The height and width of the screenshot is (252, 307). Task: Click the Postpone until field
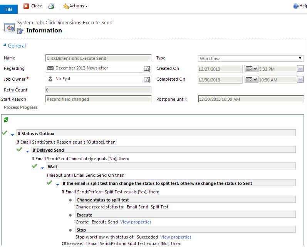251,99
